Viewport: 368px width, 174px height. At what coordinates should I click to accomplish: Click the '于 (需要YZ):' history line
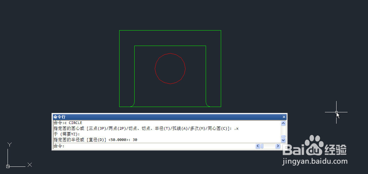67,134
